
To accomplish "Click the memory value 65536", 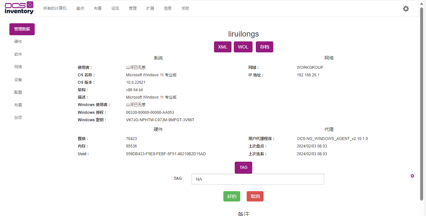I will click(x=131, y=146).
